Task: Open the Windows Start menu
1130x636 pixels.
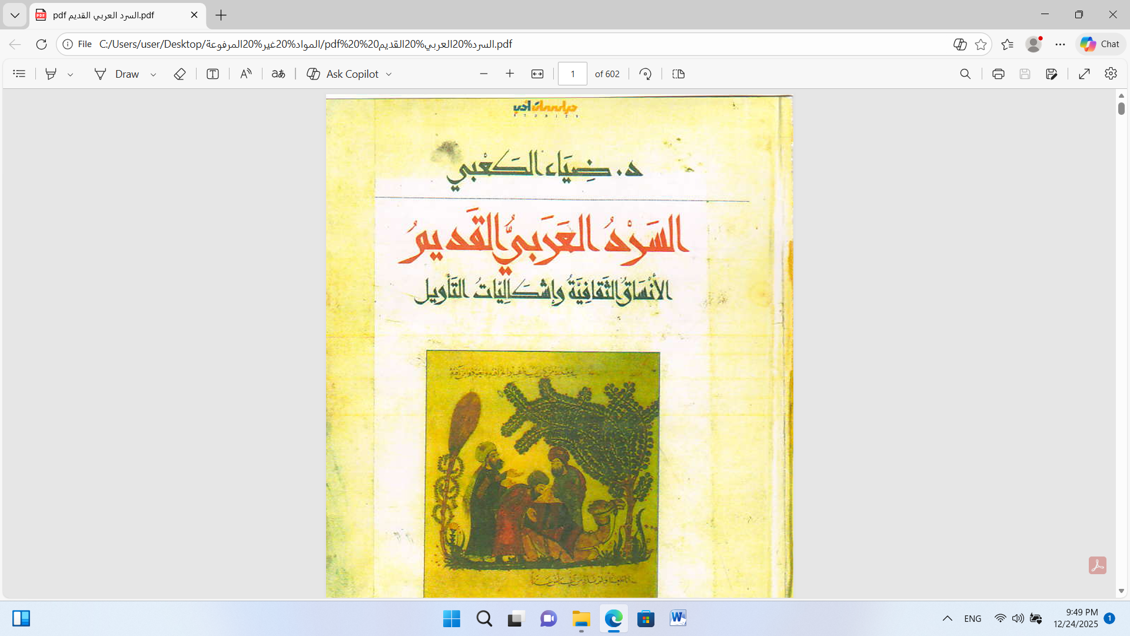Action: point(451,618)
